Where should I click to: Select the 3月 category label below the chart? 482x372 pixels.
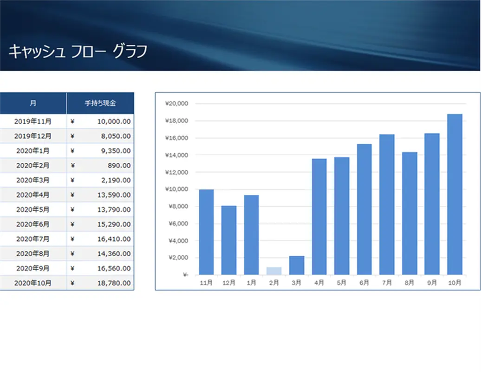tap(296, 282)
